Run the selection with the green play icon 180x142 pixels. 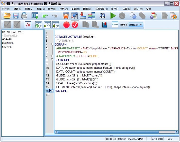(113, 16)
